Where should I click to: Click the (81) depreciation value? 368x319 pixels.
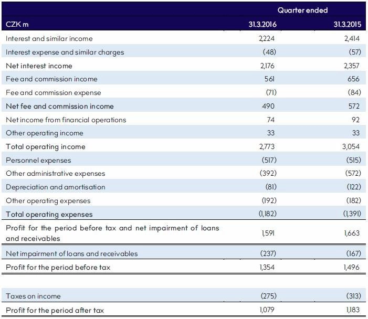pos(271,187)
